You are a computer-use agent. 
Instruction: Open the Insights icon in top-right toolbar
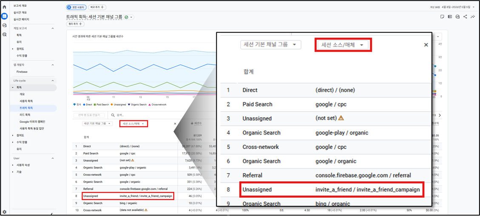pos(457,17)
